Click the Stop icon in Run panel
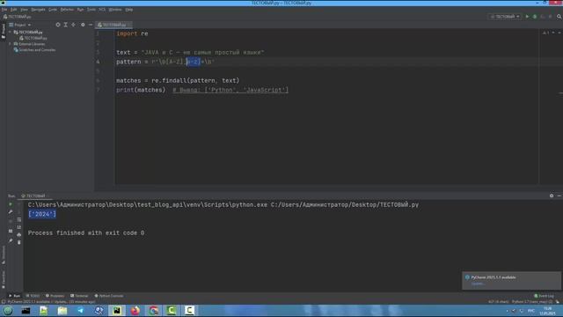The image size is (563, 317). pos(11,221)
